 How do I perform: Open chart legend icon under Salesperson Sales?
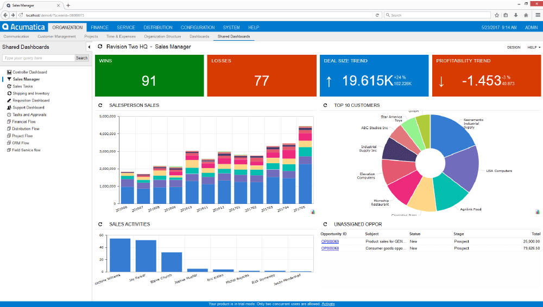pos(313,212)
